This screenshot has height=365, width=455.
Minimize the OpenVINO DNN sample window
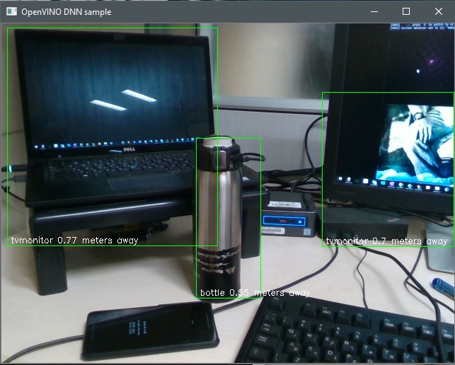tap(373, 11)
